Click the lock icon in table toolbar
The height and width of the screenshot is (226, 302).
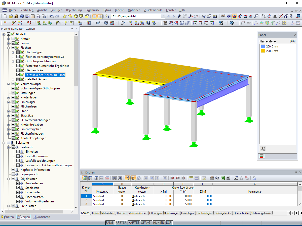click(x=254, y=178)
